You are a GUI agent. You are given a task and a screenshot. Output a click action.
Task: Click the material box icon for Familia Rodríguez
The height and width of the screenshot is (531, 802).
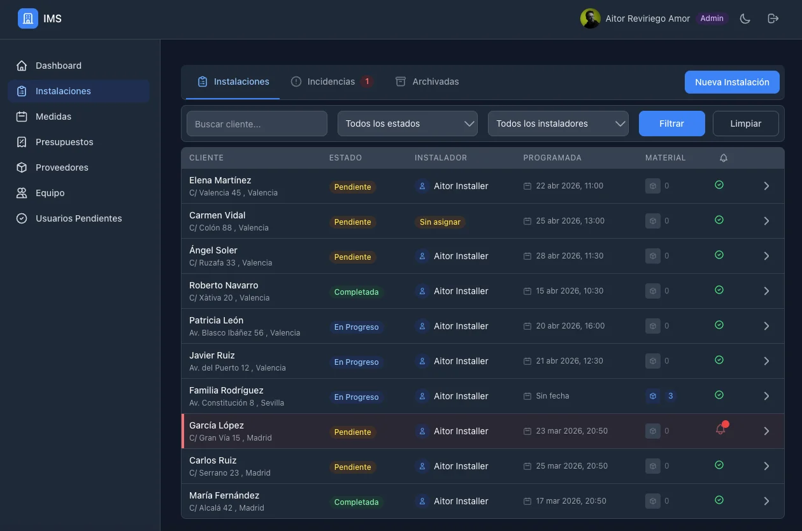tap(653, 396)
